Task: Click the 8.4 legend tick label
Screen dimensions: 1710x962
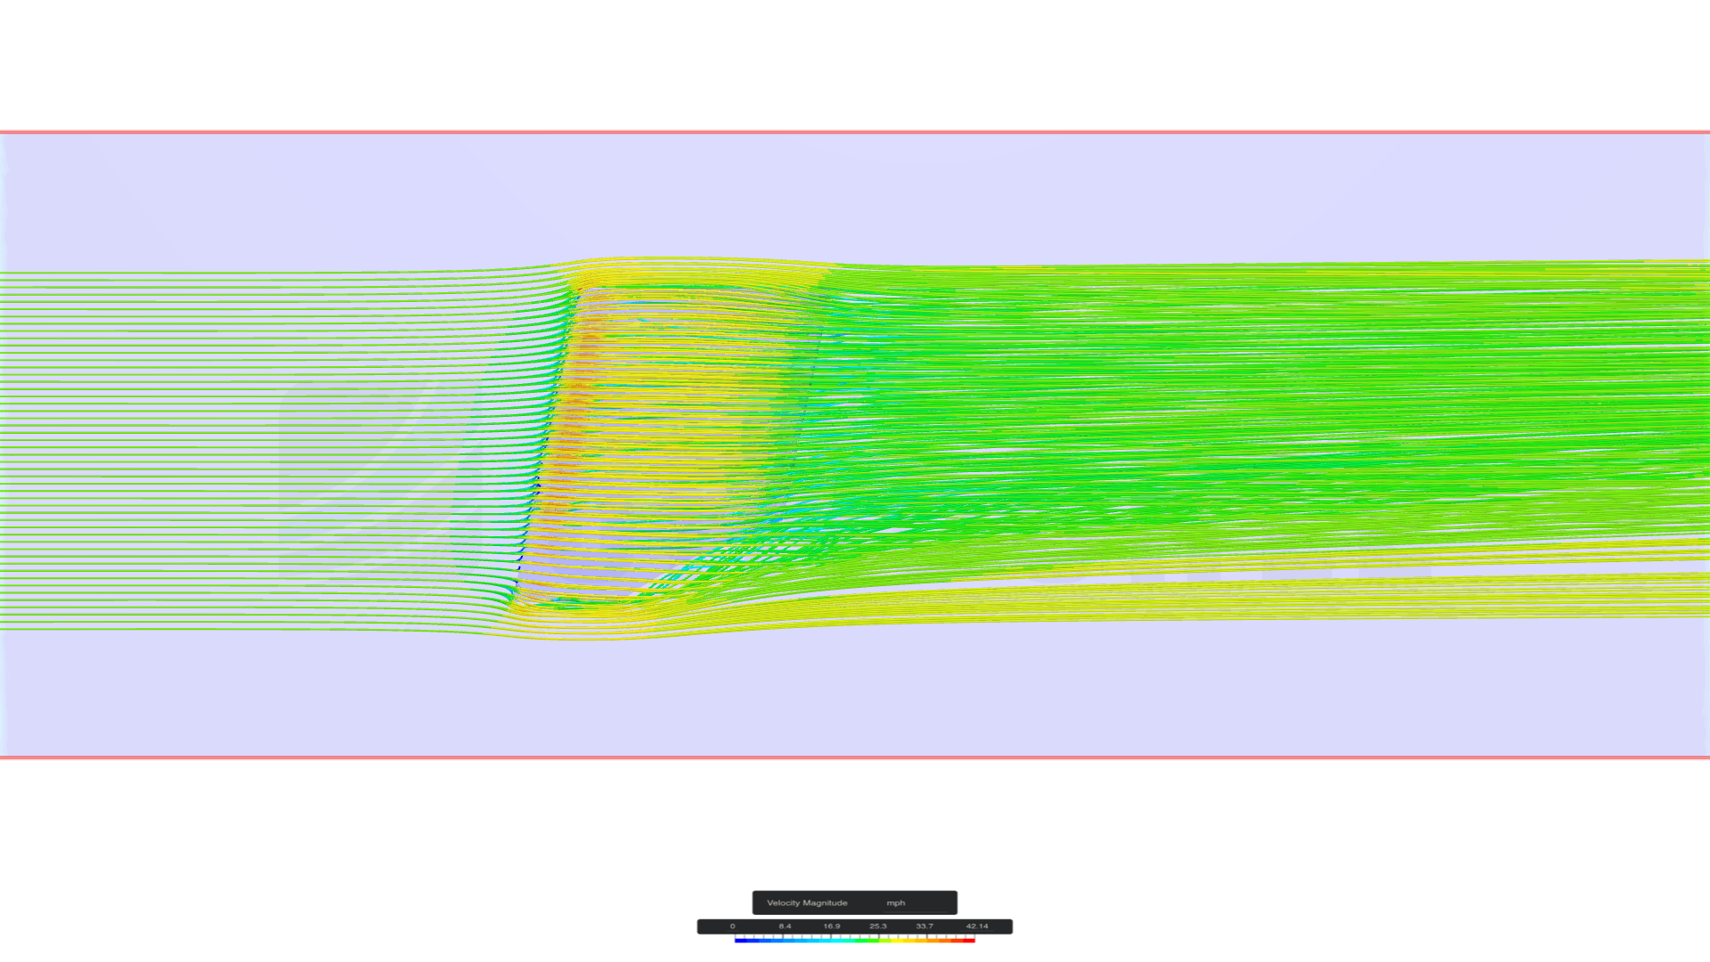Action: tap(785, 926)
